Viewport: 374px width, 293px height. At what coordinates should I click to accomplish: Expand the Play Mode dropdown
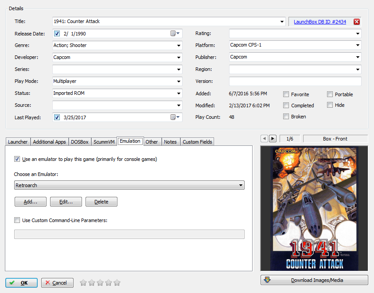[179, 82]
